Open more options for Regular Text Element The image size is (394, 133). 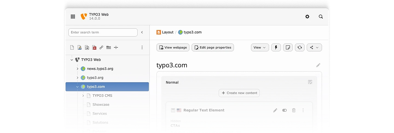click(x=303, y=110)
